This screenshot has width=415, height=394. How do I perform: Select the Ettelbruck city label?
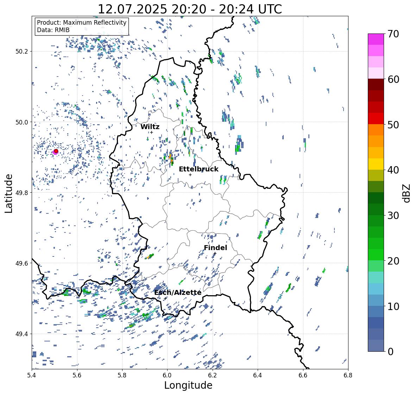(199, 169)
